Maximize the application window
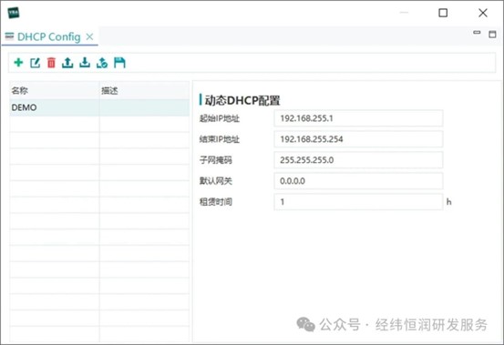Viewport: 504px width, 345px height. (x=443, y=13)
